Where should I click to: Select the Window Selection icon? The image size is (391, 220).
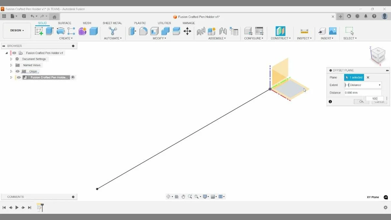350,31
